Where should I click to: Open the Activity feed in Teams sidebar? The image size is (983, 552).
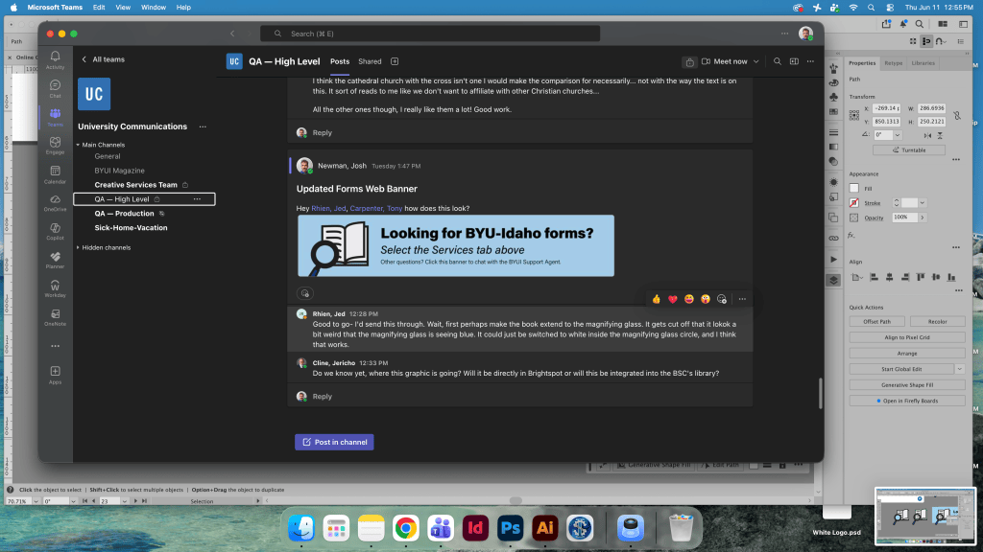55,60
